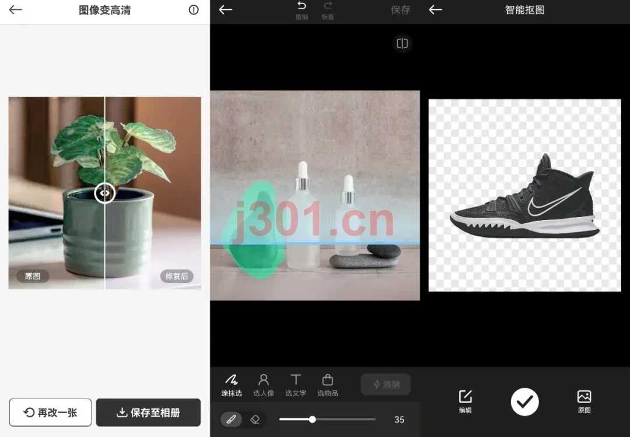Screen dimensions: 630x437
Task: Tap the 原图 label on plant photo
Action: pos(33,276)
